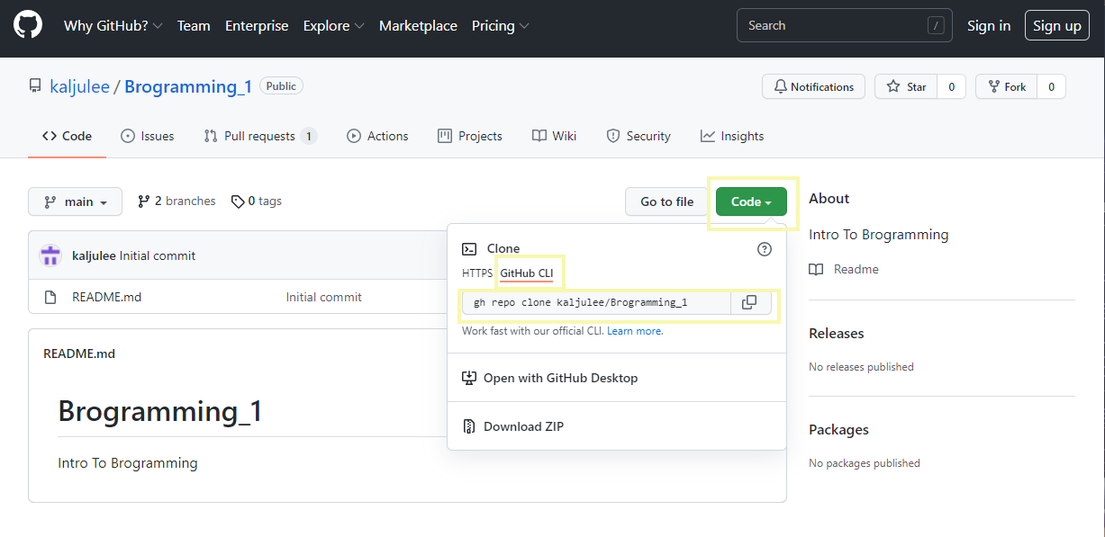Copy the clone command using the clipboard icon
This screenshot has height=537, width=1105.
point(749,302)
